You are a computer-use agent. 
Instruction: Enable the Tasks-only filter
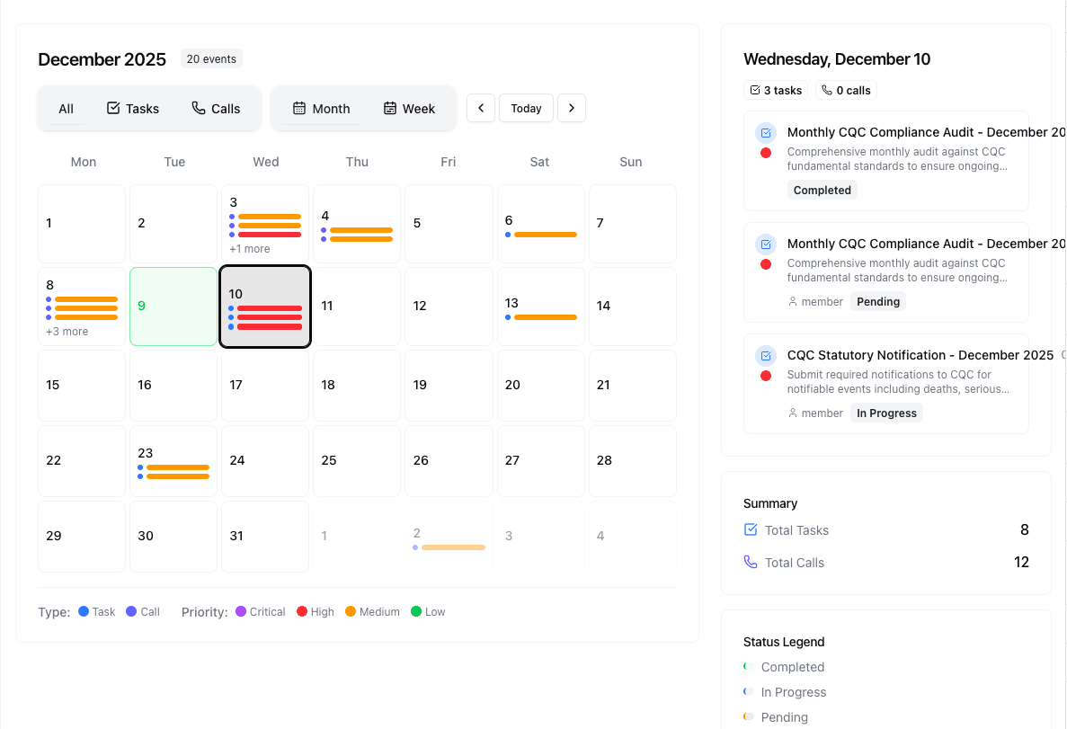pyautogui.click(x=133, y=108)
